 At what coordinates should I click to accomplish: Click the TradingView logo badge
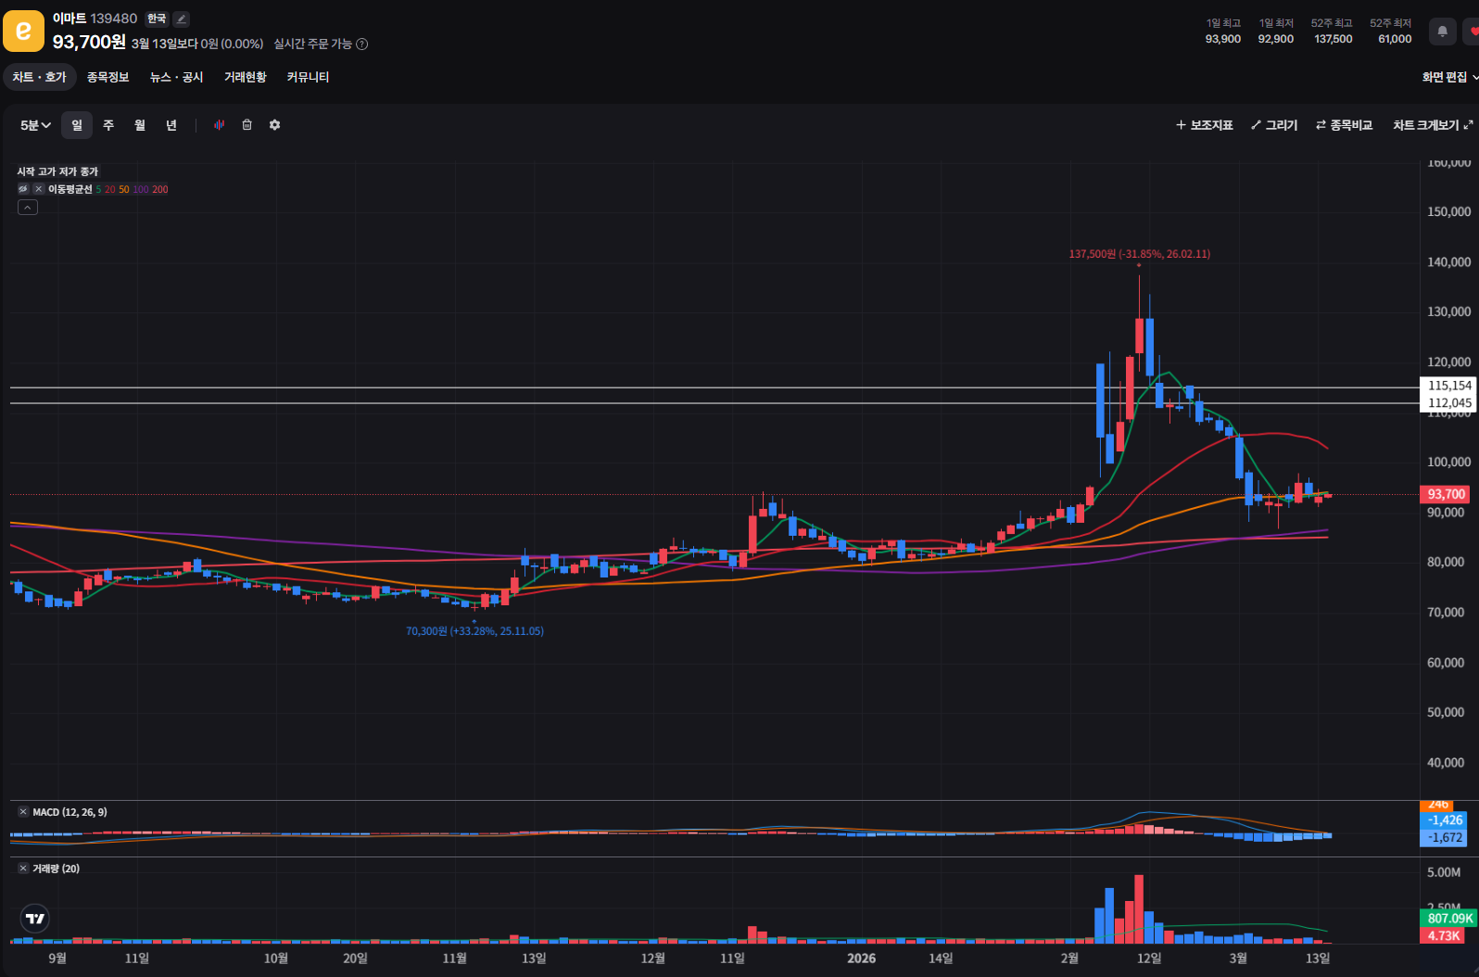point(35,919)
